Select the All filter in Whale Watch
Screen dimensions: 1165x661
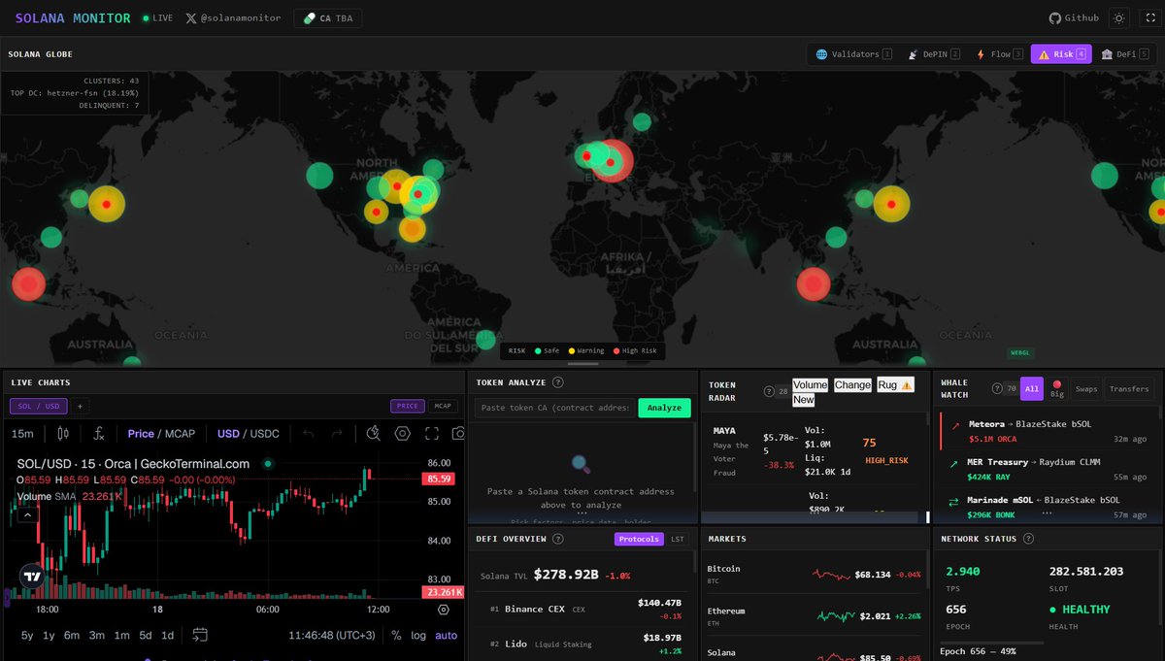1031,388
